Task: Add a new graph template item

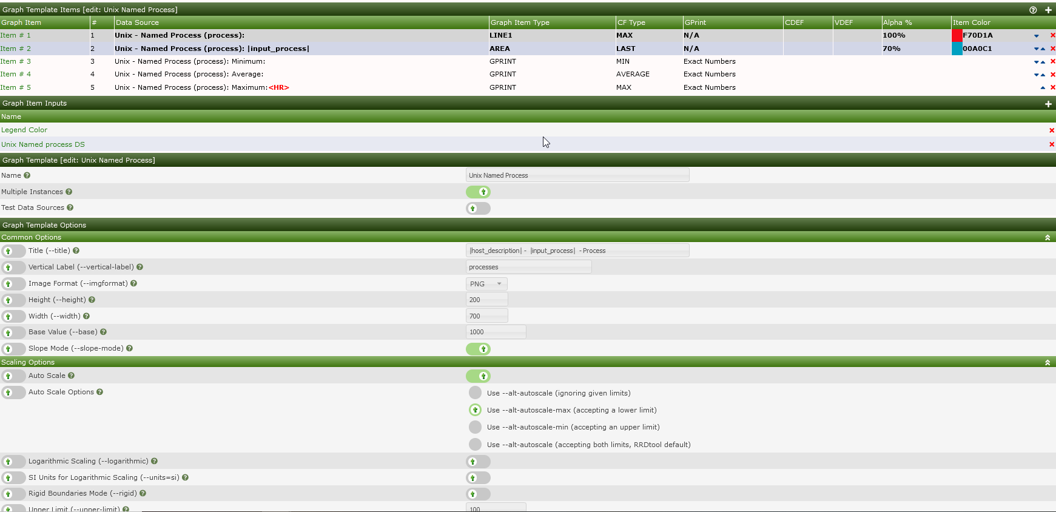Action: 1048,10
